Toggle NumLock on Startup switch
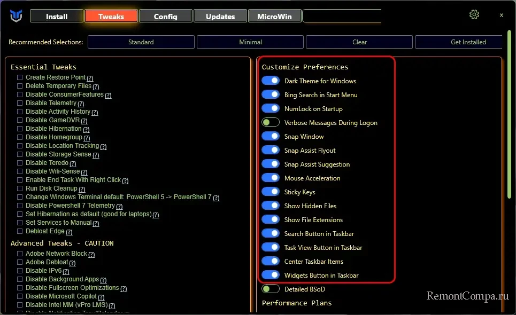The image size is (516, 315). pyautogui.click(x=271, y=108)
